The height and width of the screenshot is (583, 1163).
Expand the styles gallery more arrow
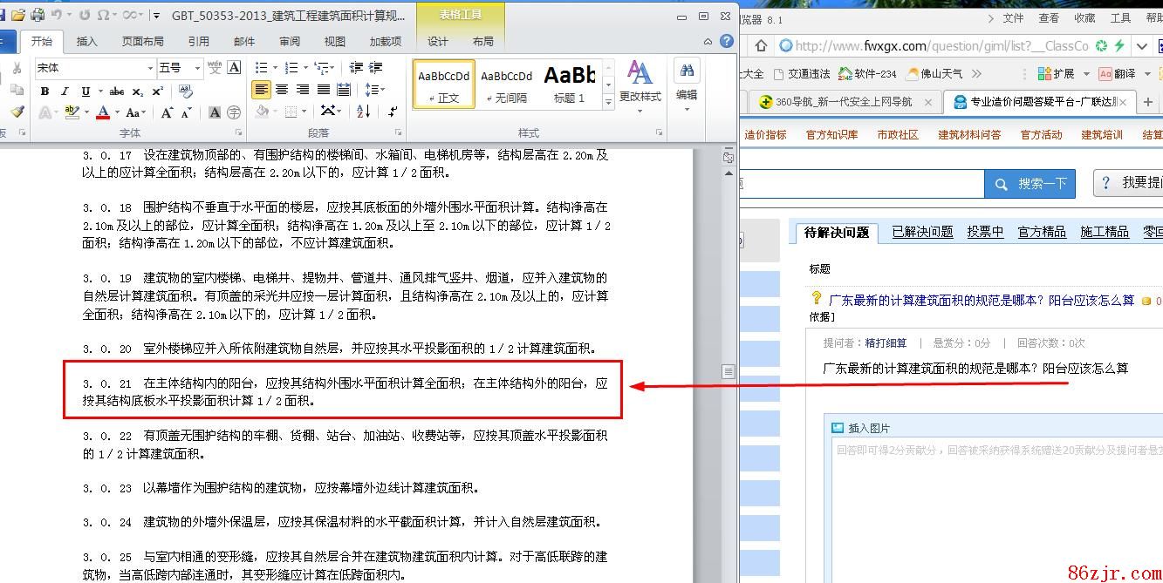(x=608, y=102)
